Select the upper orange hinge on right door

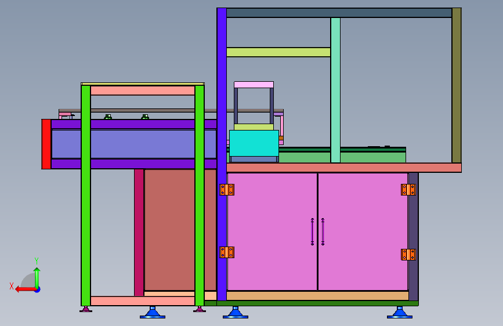coord(408,190)
